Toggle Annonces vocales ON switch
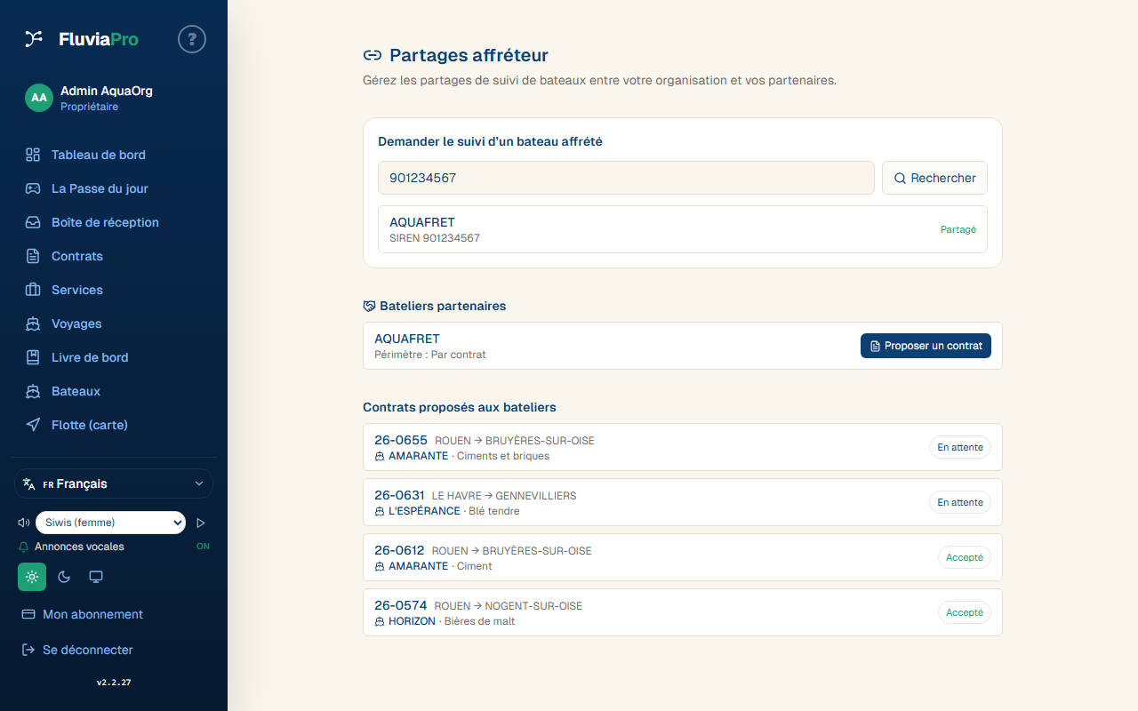 [x=203, y=547]
